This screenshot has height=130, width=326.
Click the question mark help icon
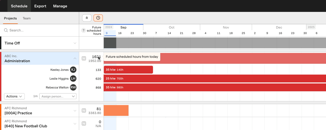click(x=84, y=30)
